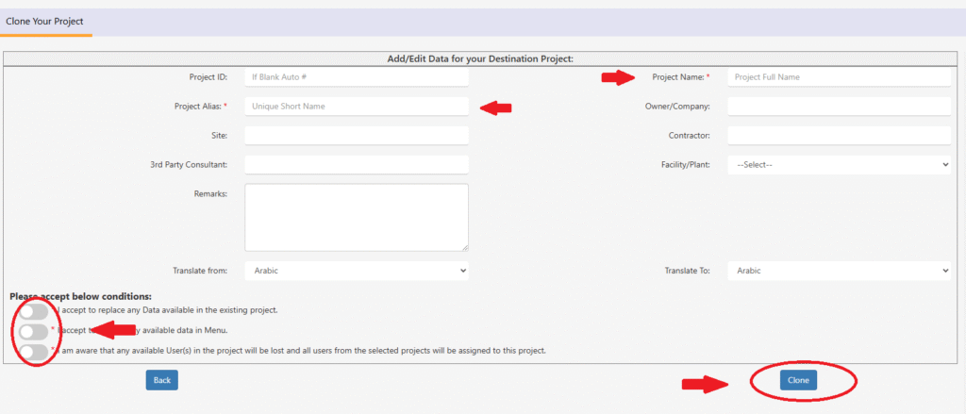
Task: Click inside the Remarks text area
Action: click(356, 217)
